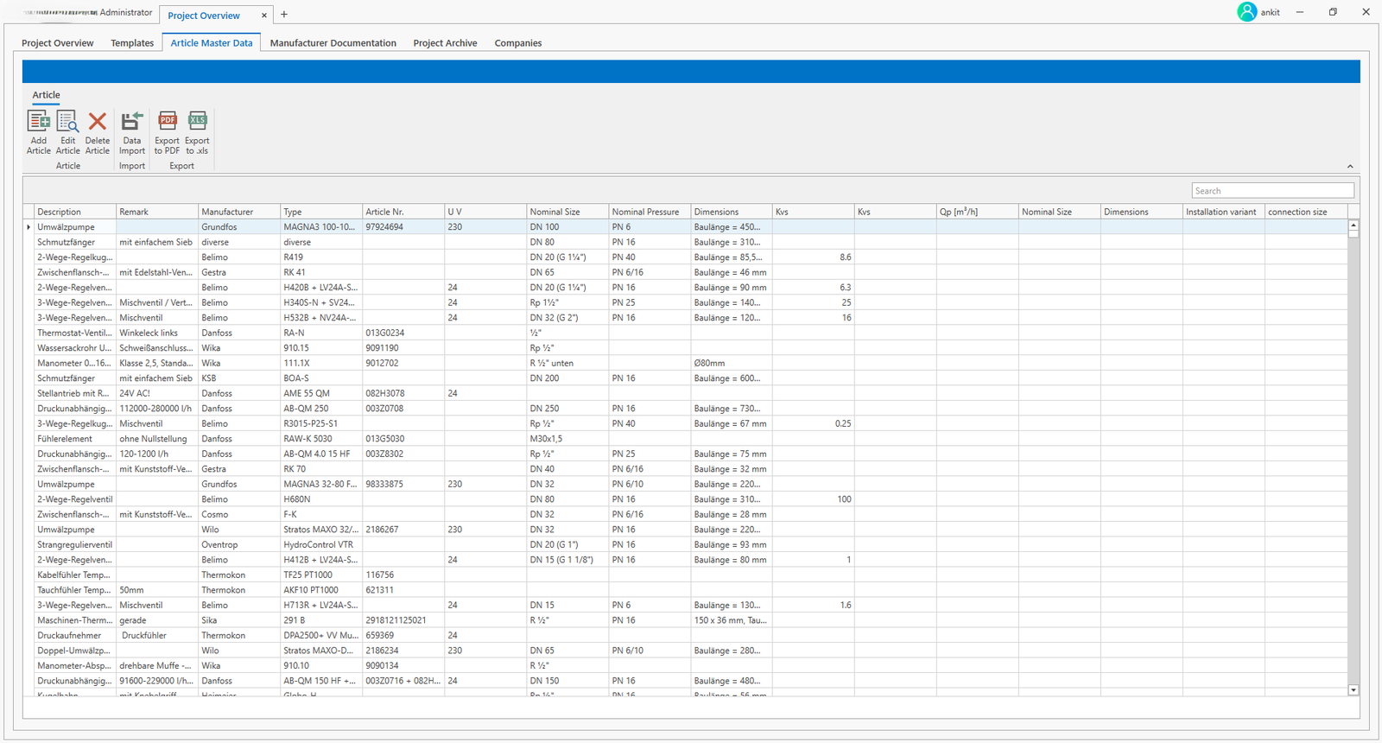Export the table to PDF
1382x743 pixels.
[167, 123]
